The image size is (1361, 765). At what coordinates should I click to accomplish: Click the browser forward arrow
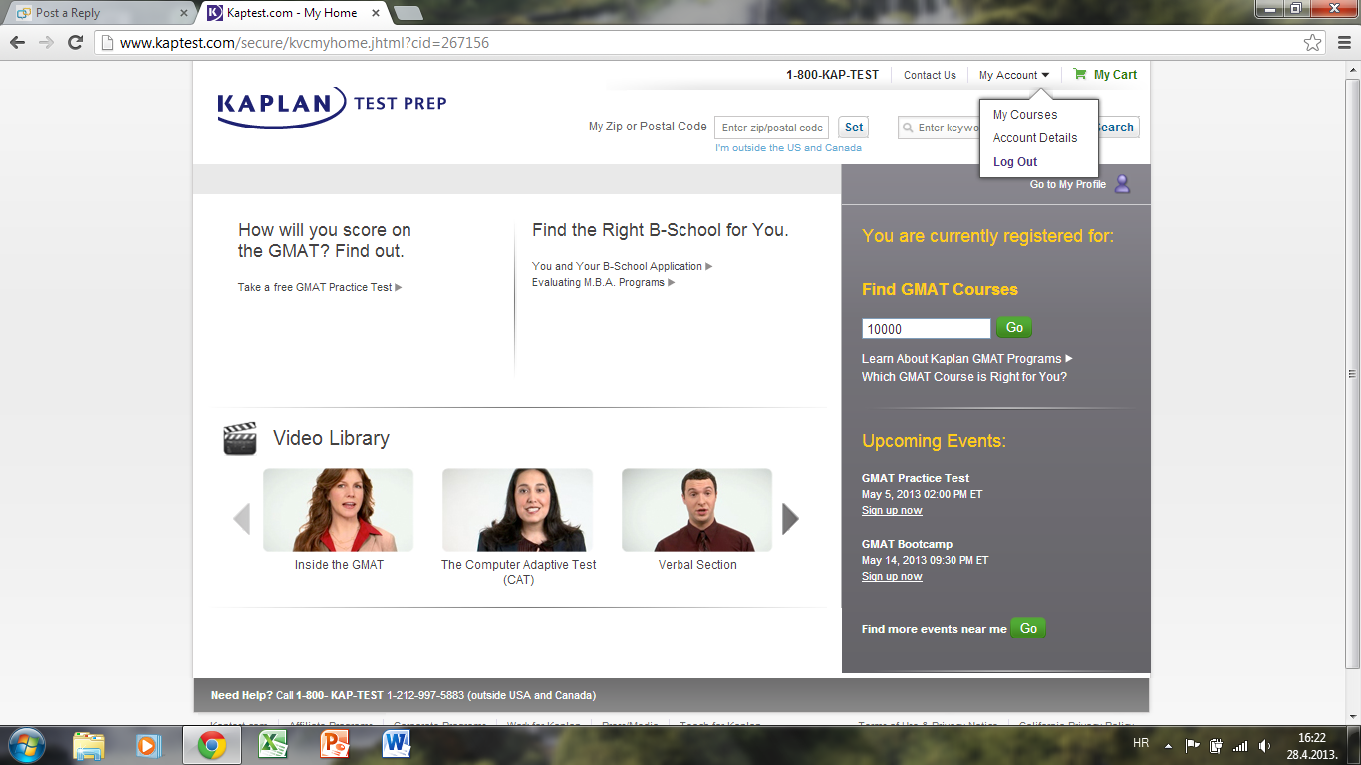(x=46, y=43)
